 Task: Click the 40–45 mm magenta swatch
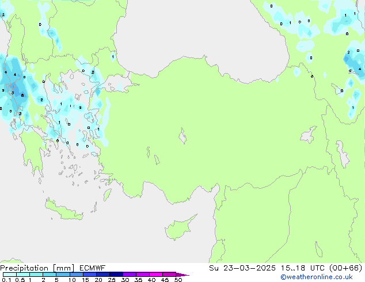[x=156, y=275]
